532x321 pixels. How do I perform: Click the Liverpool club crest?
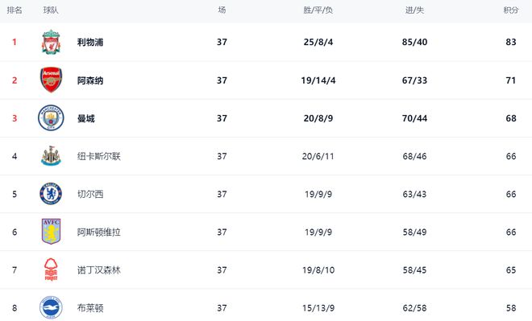click(x=51, y=42)
